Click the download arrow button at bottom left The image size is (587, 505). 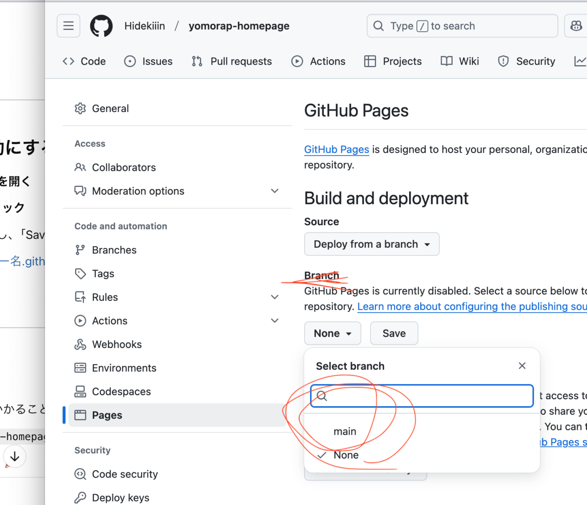point(15,456)
